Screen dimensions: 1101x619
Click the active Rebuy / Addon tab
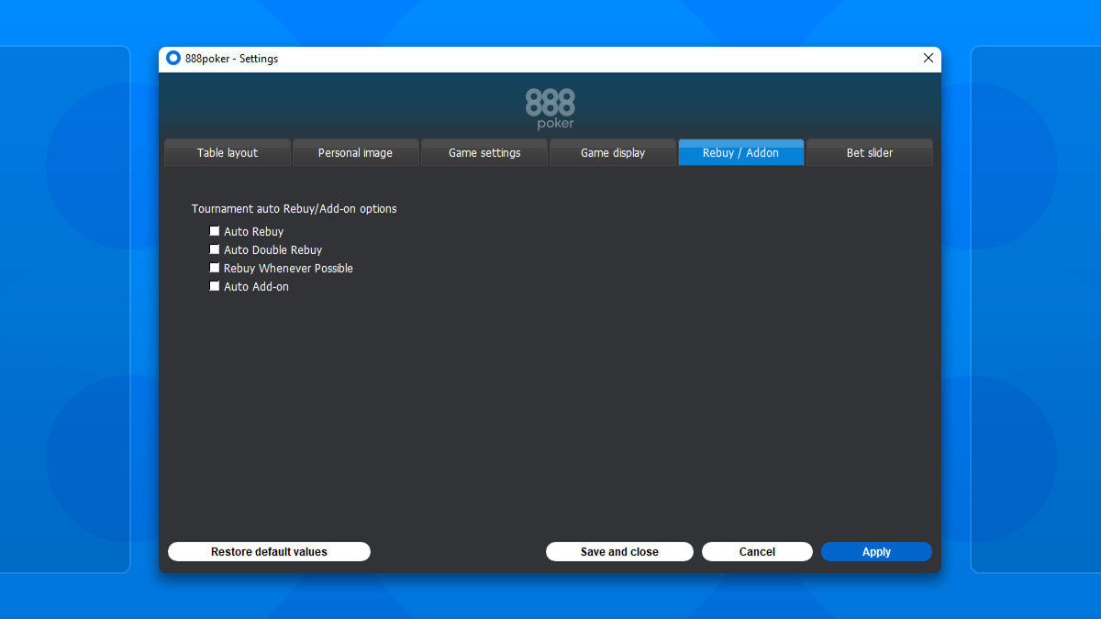(740, 152)
